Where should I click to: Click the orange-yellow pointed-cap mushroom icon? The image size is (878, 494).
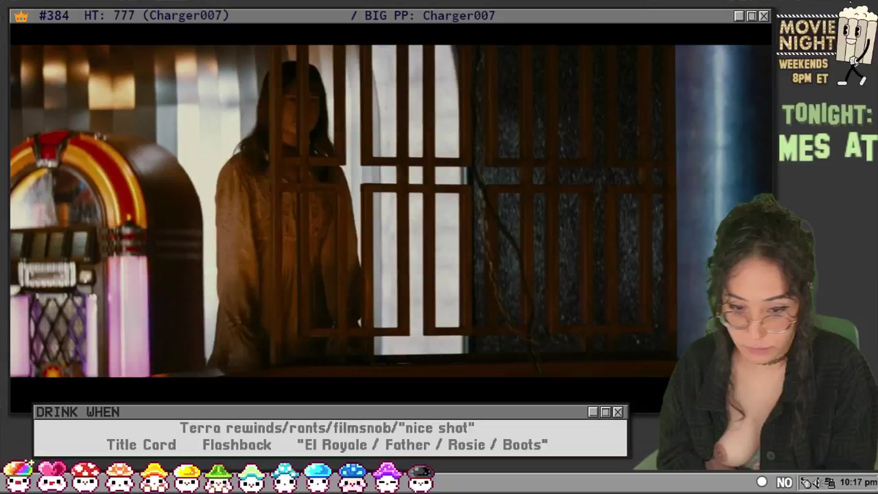tap(154, 477)
